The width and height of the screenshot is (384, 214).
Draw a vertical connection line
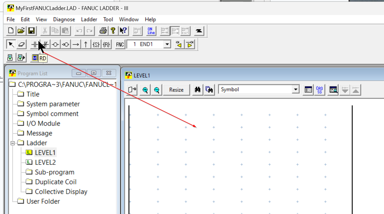pyautogui.click(x=86, y=44)
